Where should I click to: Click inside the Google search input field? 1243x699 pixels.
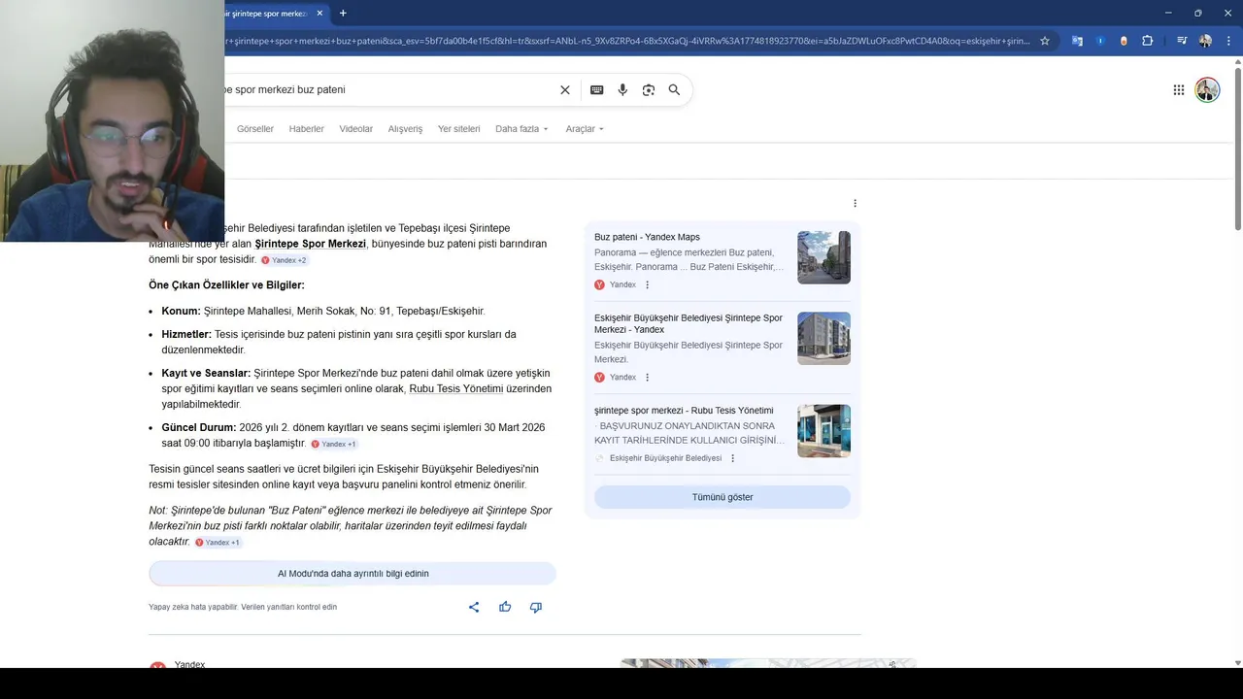[388, 89]
